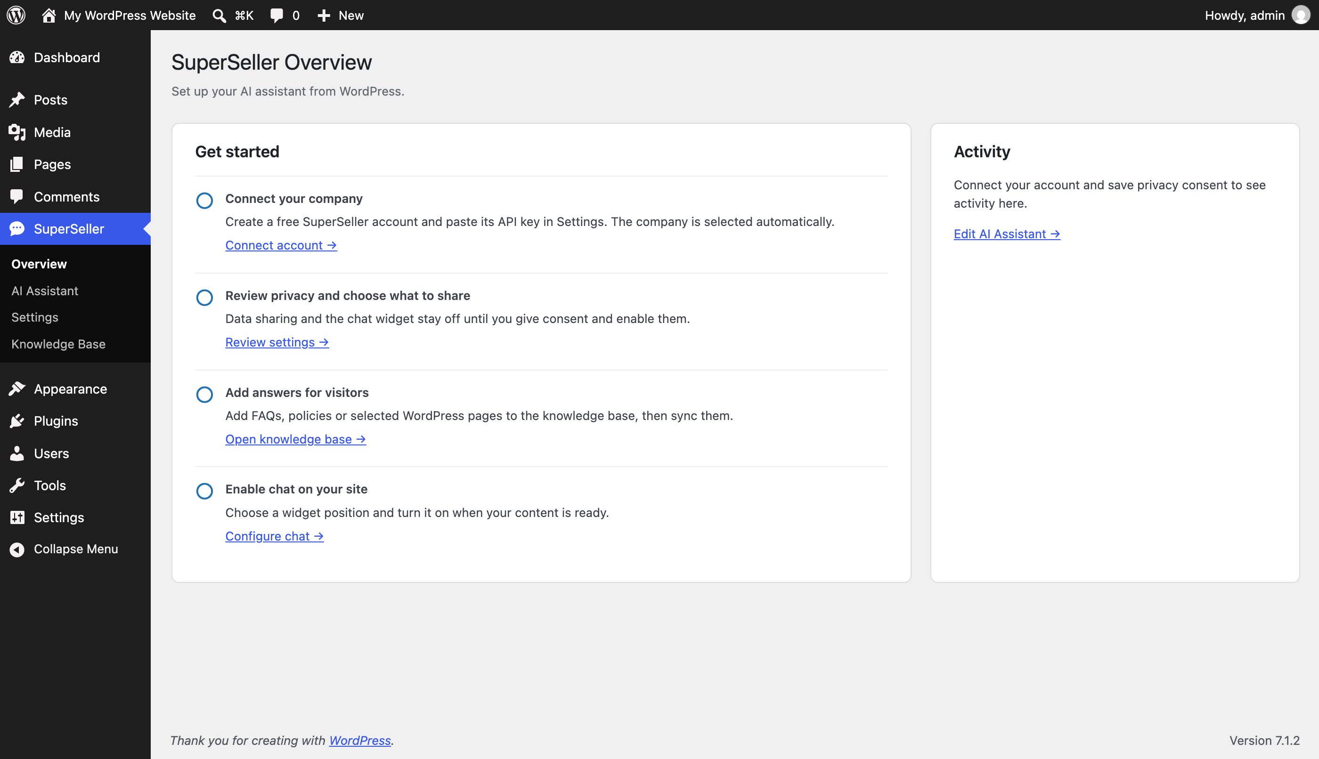Click the Media icon in sidebar

[x=16, y=132]
